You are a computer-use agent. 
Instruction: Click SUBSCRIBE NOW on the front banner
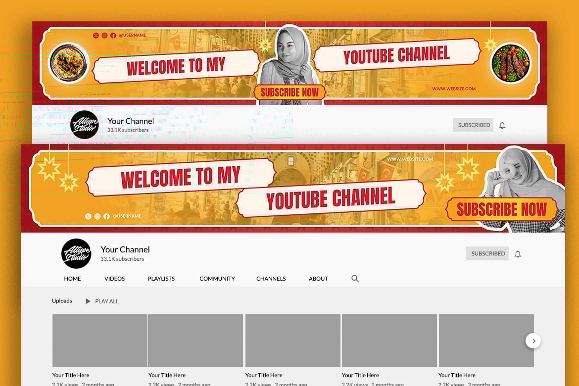click(x=501, y=209)
